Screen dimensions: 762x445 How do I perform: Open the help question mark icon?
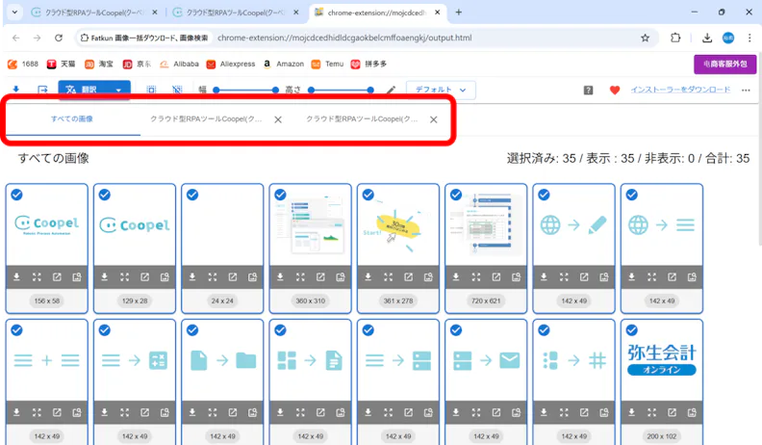(588, 90)
